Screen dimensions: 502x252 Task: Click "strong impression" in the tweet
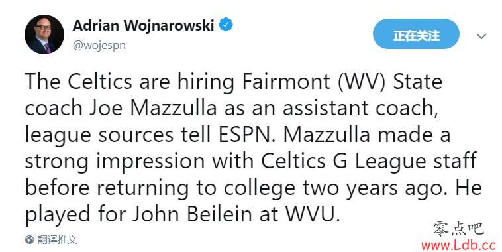(115, 161)
